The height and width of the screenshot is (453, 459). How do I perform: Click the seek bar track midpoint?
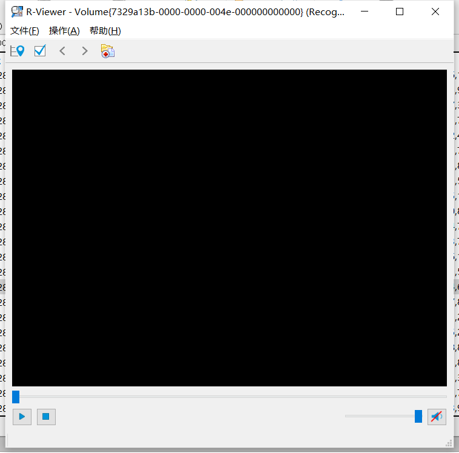(x=230, y=397)
